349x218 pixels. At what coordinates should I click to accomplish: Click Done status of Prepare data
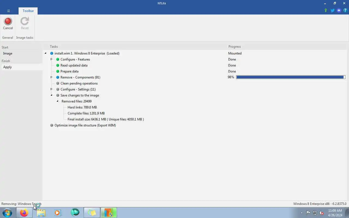[x=232, y=71]
